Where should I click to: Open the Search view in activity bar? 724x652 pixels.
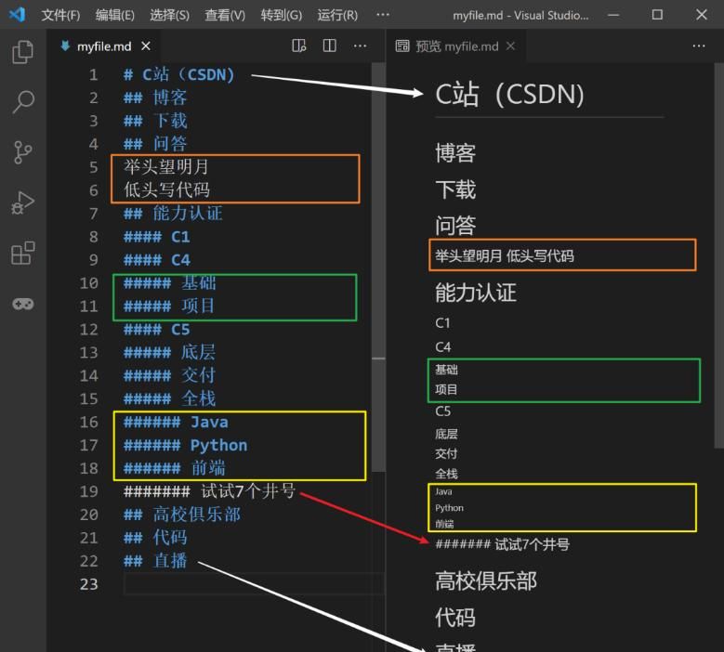[x=22, y=101]
